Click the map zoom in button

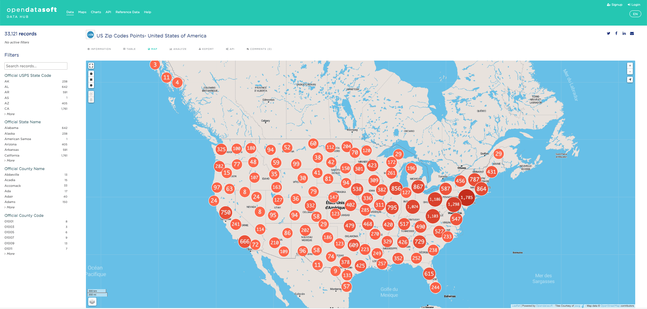point(630,66)
